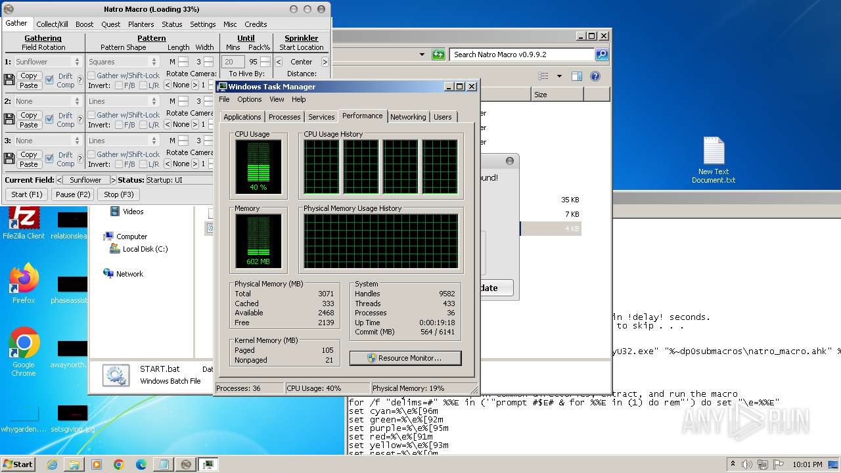Open field 1 Sunflower dropdown
The width and height of the screenshot is (841, 473).
[x=47, y=62]
